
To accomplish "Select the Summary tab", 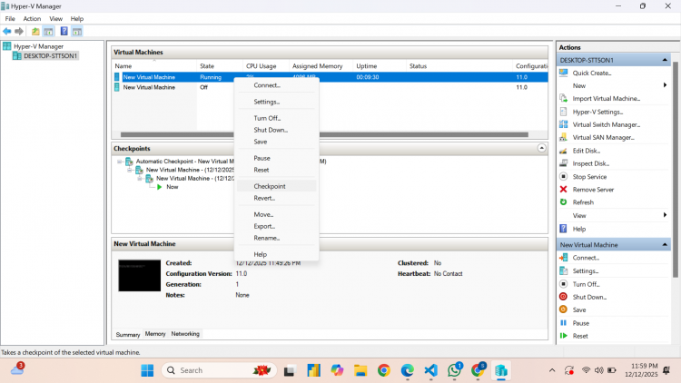I will pyautogui.click(x=128, y=334).
